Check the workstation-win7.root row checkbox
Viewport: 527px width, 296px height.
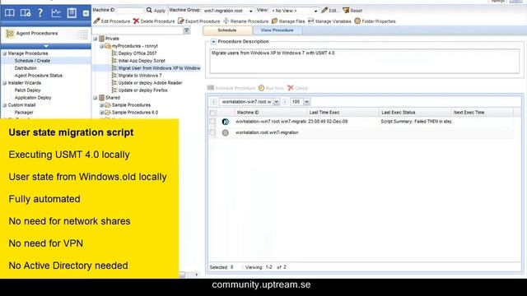(212, 122)
